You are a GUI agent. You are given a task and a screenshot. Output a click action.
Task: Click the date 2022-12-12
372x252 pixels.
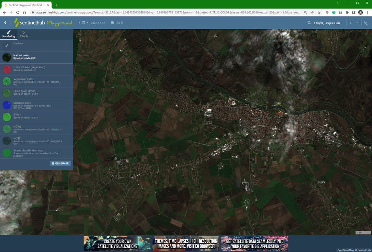(x=98, y=23)
